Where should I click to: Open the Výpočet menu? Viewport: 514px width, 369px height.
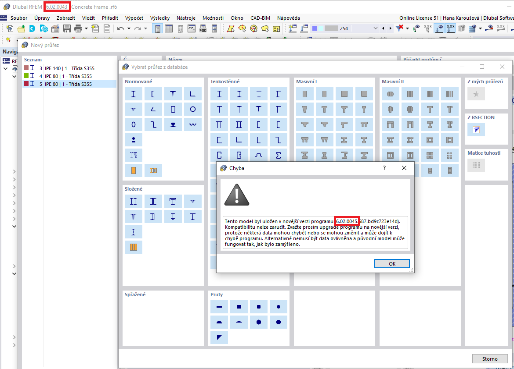134,18
